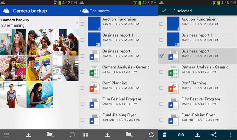237x140 pixels.
Task: Tap new folder icon in Camera backup toolbar
Action: pos(50,135)
